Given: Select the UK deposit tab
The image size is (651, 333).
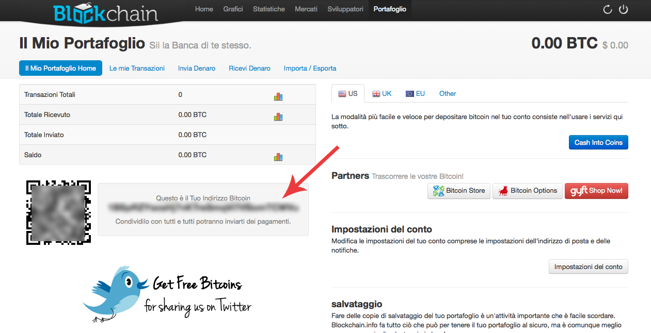Looking at the screenshot, I should (x=382, y=93).
